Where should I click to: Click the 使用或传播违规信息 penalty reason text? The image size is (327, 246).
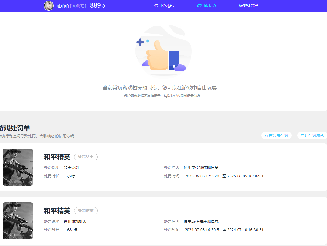[201, 167]
